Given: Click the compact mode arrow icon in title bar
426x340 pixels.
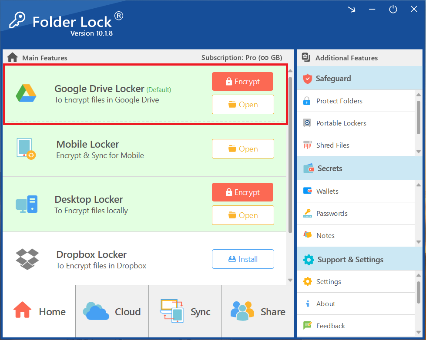Looking at the screenshot, I should (x=352, y=10).
